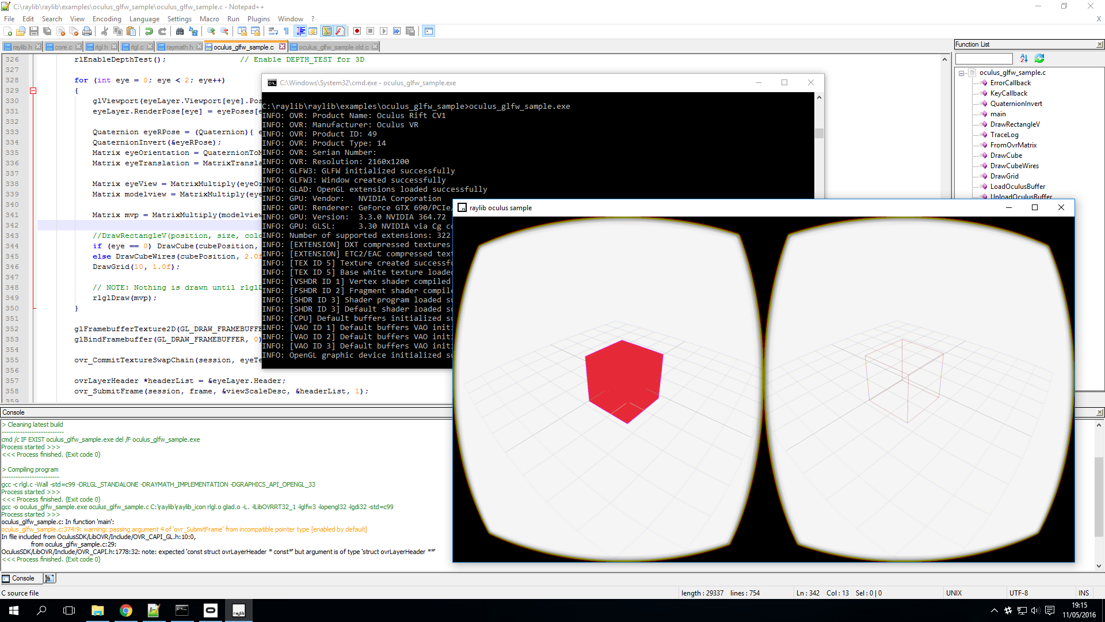
Task: Show hidden system tray icons chevron
Action: tap(994, 610)
